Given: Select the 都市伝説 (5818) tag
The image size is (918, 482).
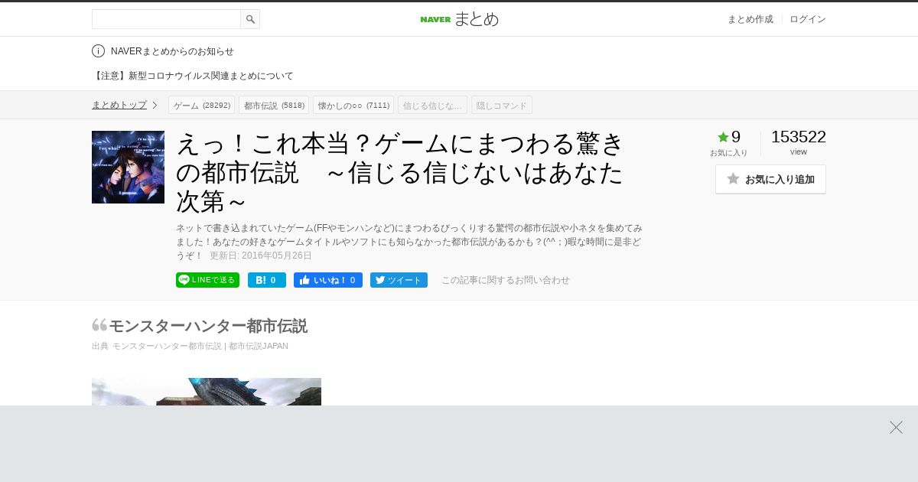Looking at the screenshot, I should pyautogui.click(x=274, y=105).
